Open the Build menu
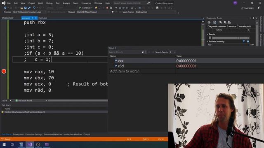 (x=40, y=3)
